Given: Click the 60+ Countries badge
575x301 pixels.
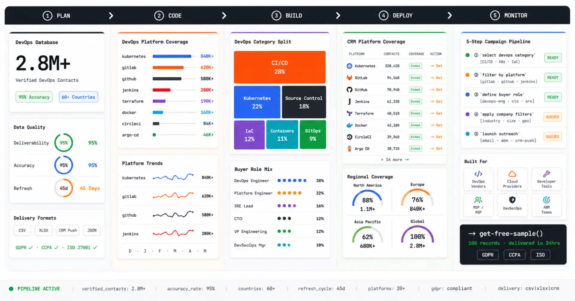Looking at the screenshot, I should 78,97.
